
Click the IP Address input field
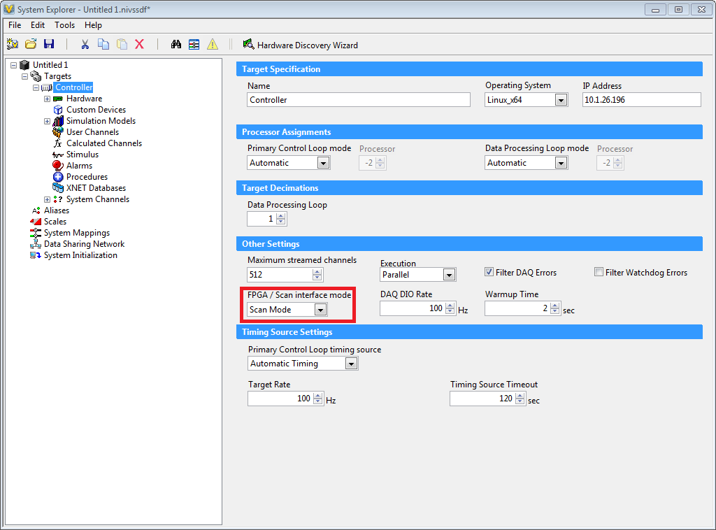point(642,100)
